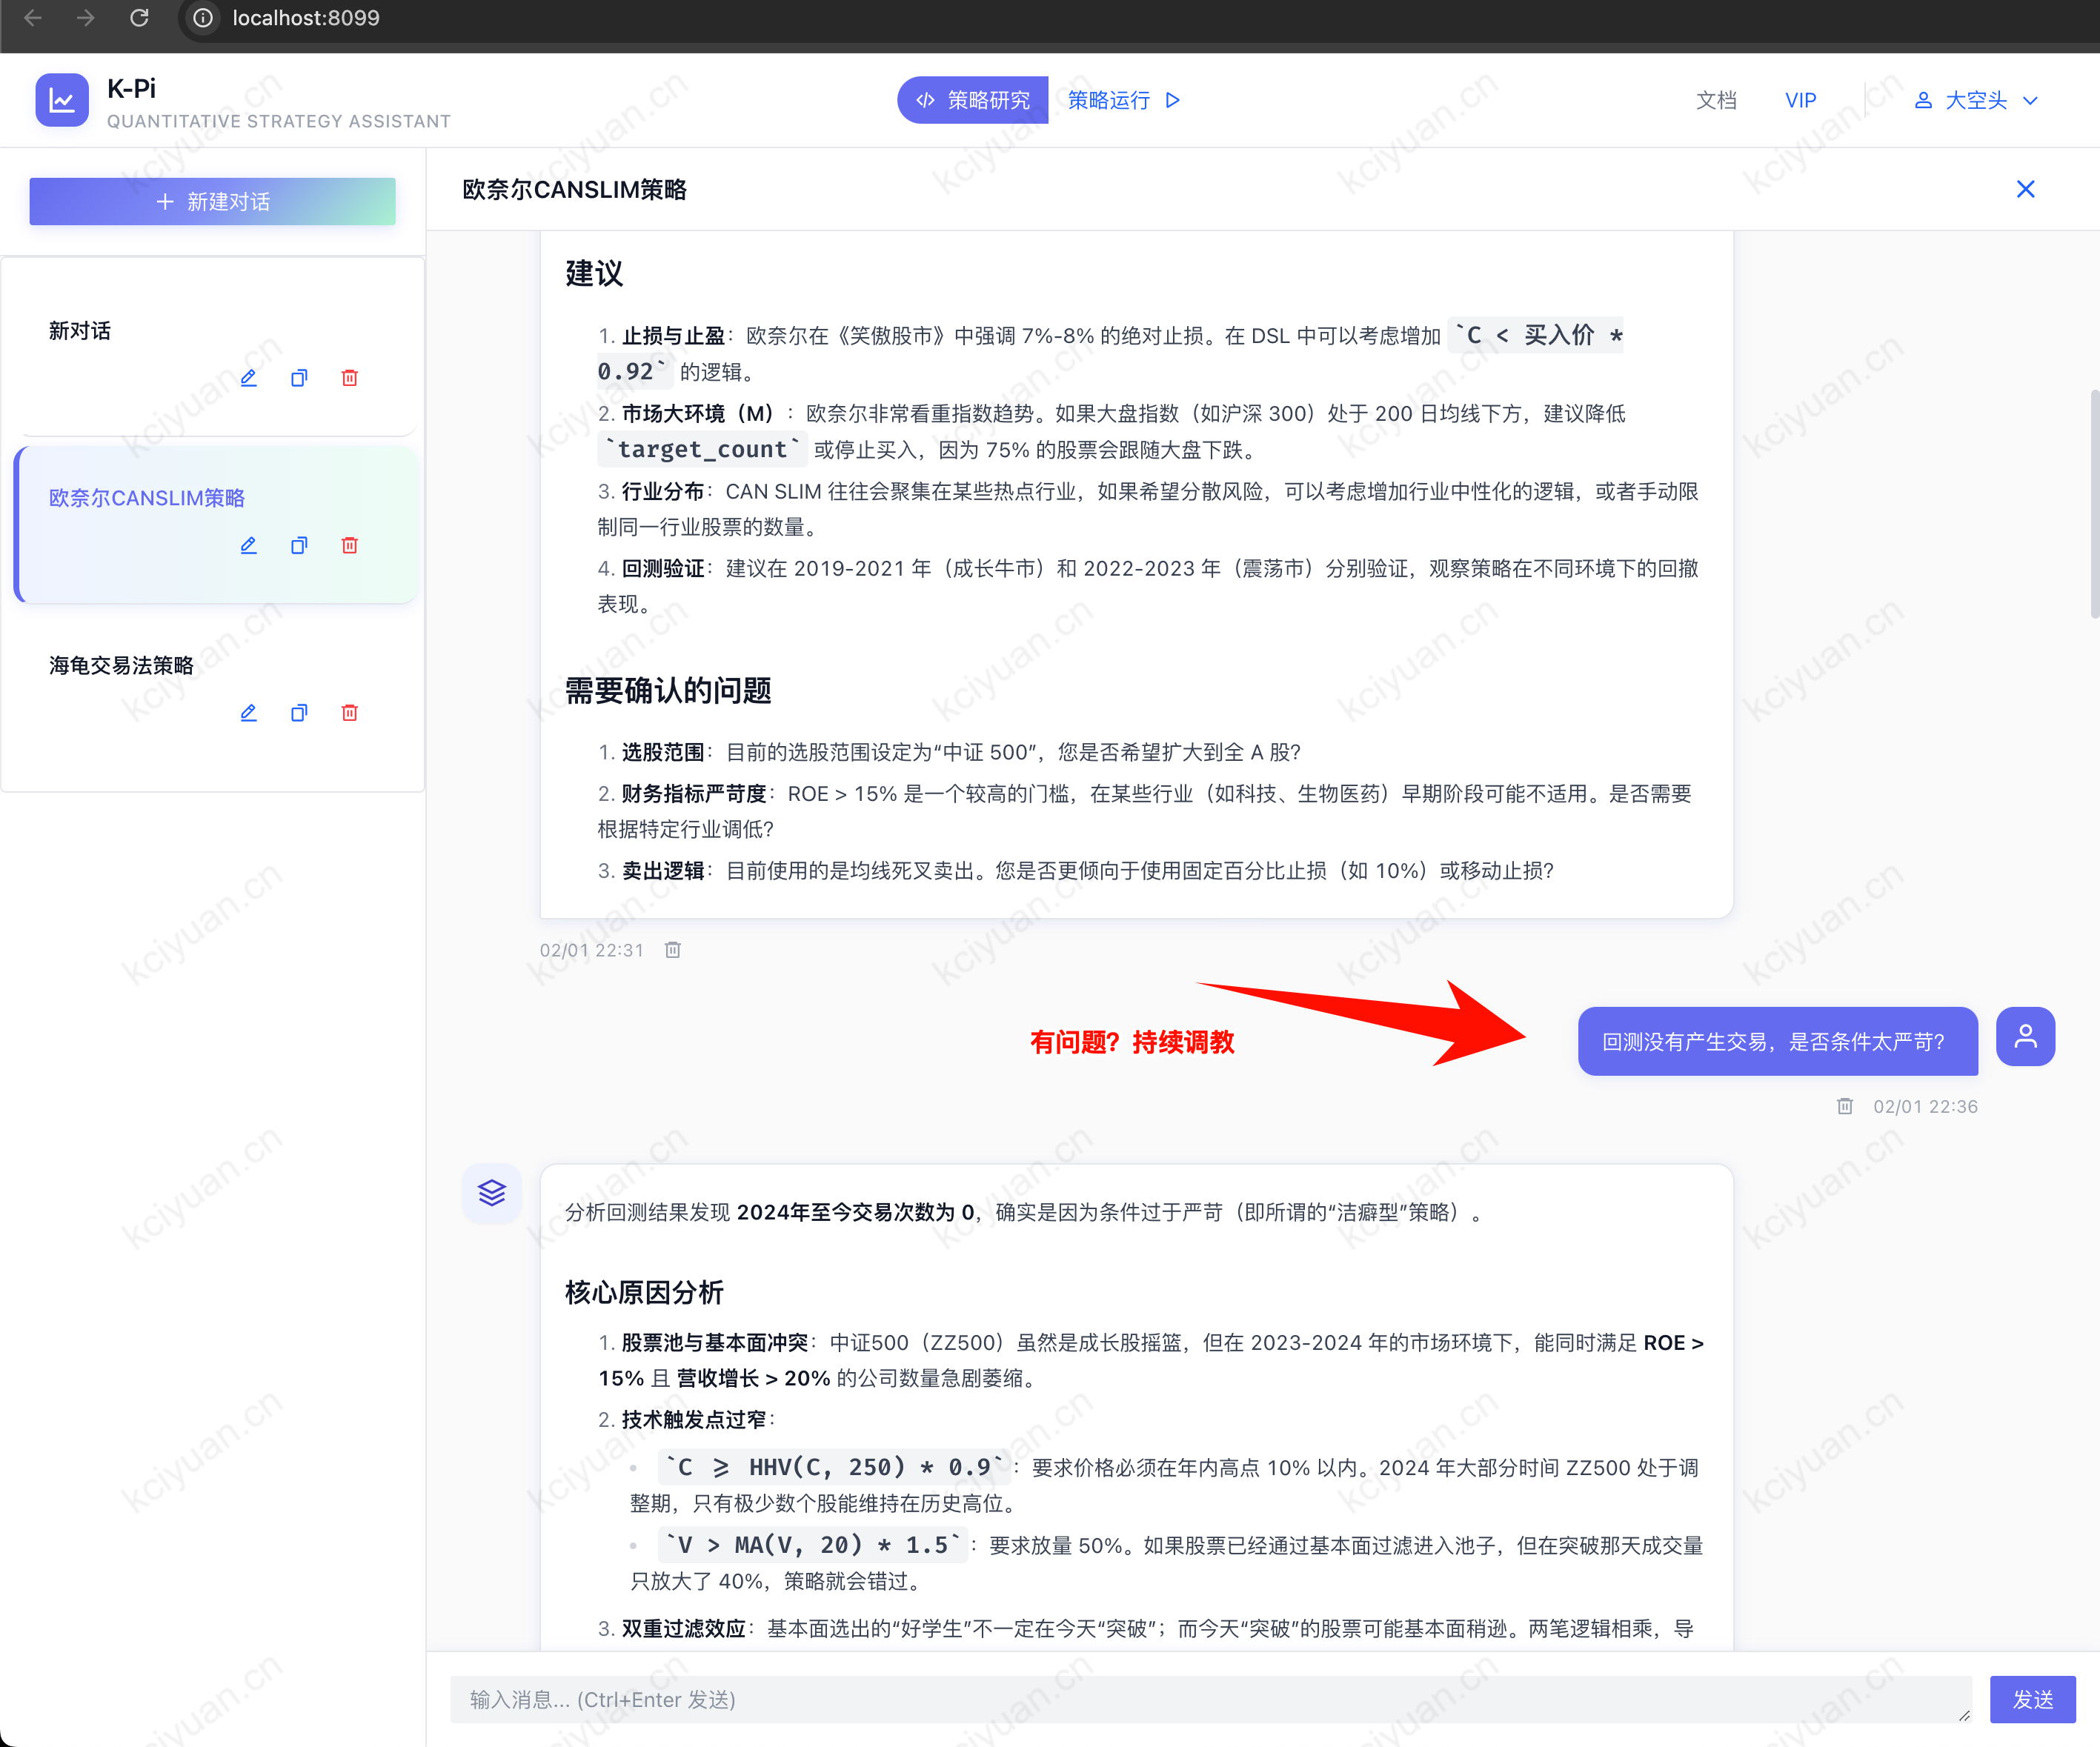
Task: Copy the 新对话 conversation via duplicate icon
Action: click(299, 378)
